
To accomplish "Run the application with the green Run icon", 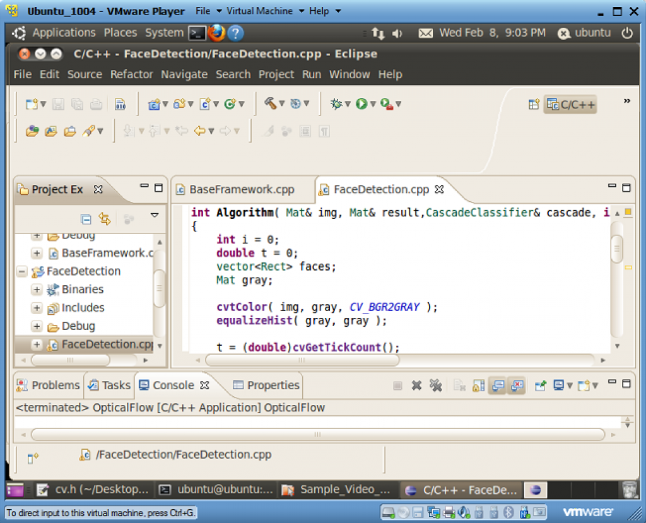I will pos(361,104).
